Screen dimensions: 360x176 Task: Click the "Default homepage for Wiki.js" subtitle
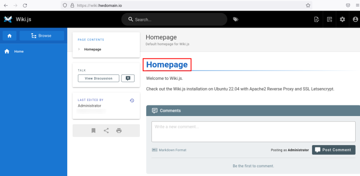pos(167,44)
